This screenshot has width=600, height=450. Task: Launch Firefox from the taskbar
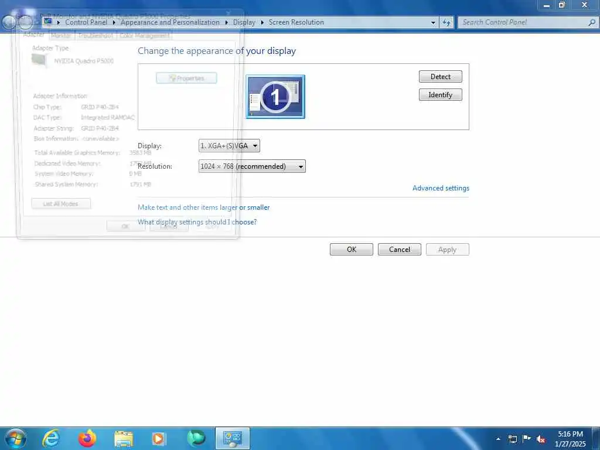tap(87, 438)
